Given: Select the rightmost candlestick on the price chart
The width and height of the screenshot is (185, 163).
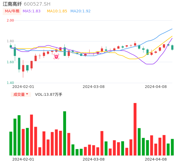Looking at the screenshot, I should tap(172, 47).
